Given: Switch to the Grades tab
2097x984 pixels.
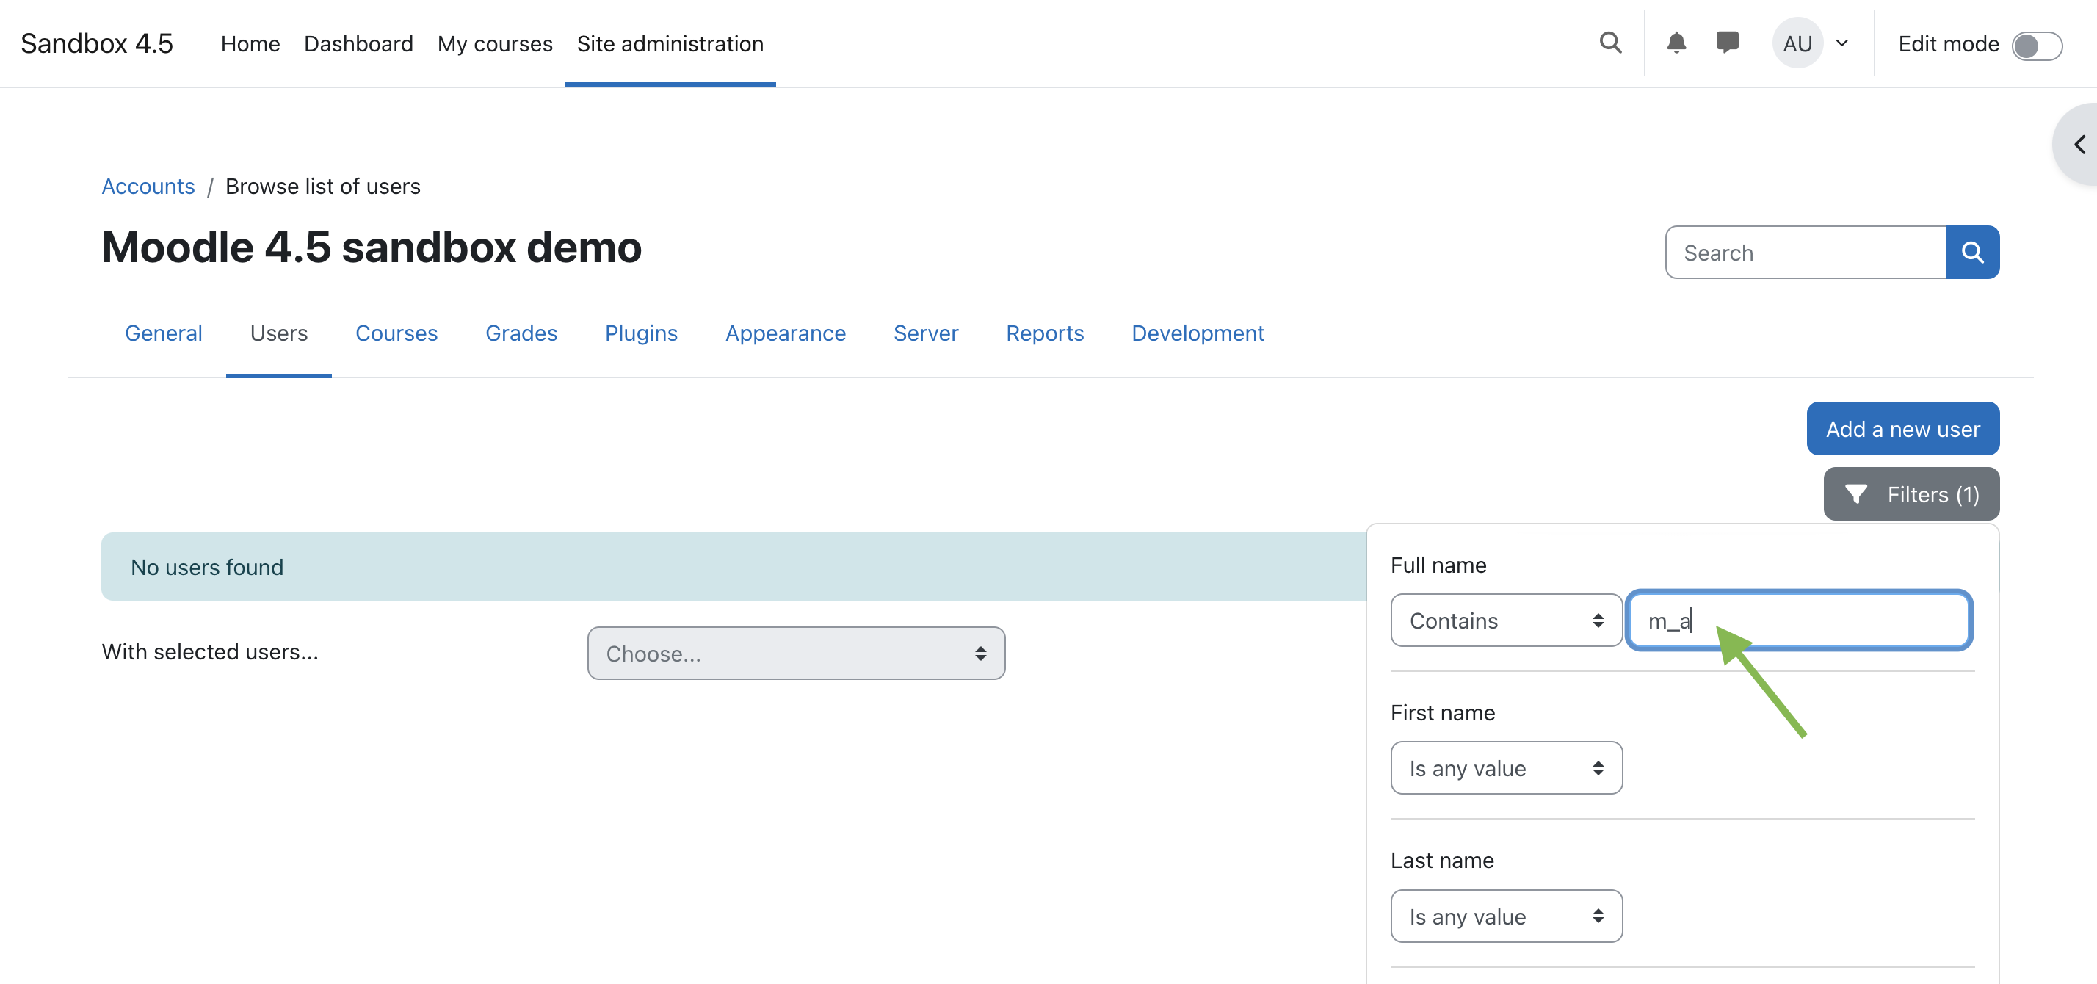Looking at the screenshot, I should click(x=521, y=333).
